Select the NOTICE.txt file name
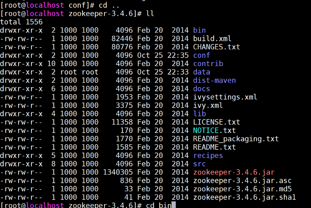Viewport: 311px width, 208px height. click(x=215, y=130)
